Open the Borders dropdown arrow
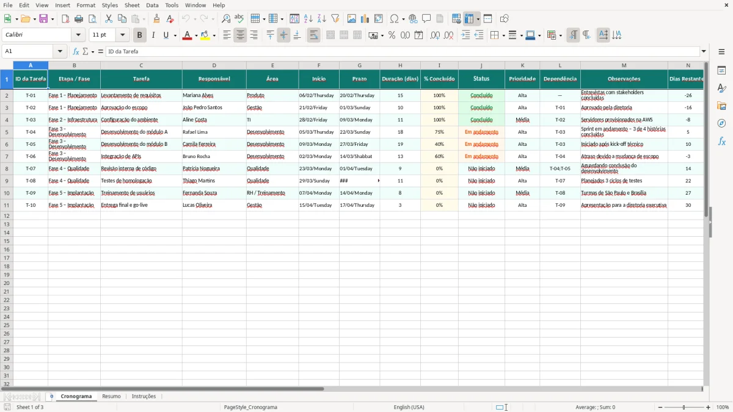The width and height of the screenshot is (733, 412). tap(503, 35)
